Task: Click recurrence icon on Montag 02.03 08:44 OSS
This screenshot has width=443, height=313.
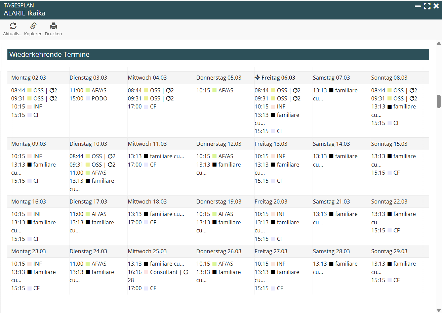Action: coord(52,90)
